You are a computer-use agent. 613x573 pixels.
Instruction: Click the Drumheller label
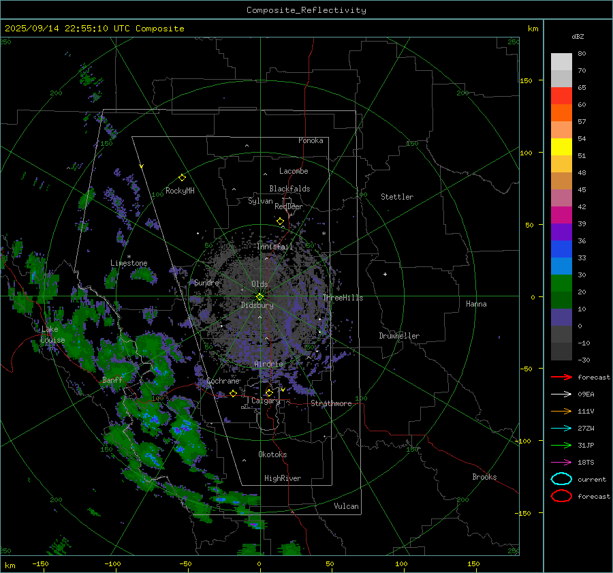coord(399,336)
